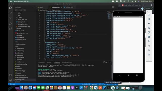Open the Manage gear in VS Code
This screenshot has height=91, width=162.
[10, 80]
